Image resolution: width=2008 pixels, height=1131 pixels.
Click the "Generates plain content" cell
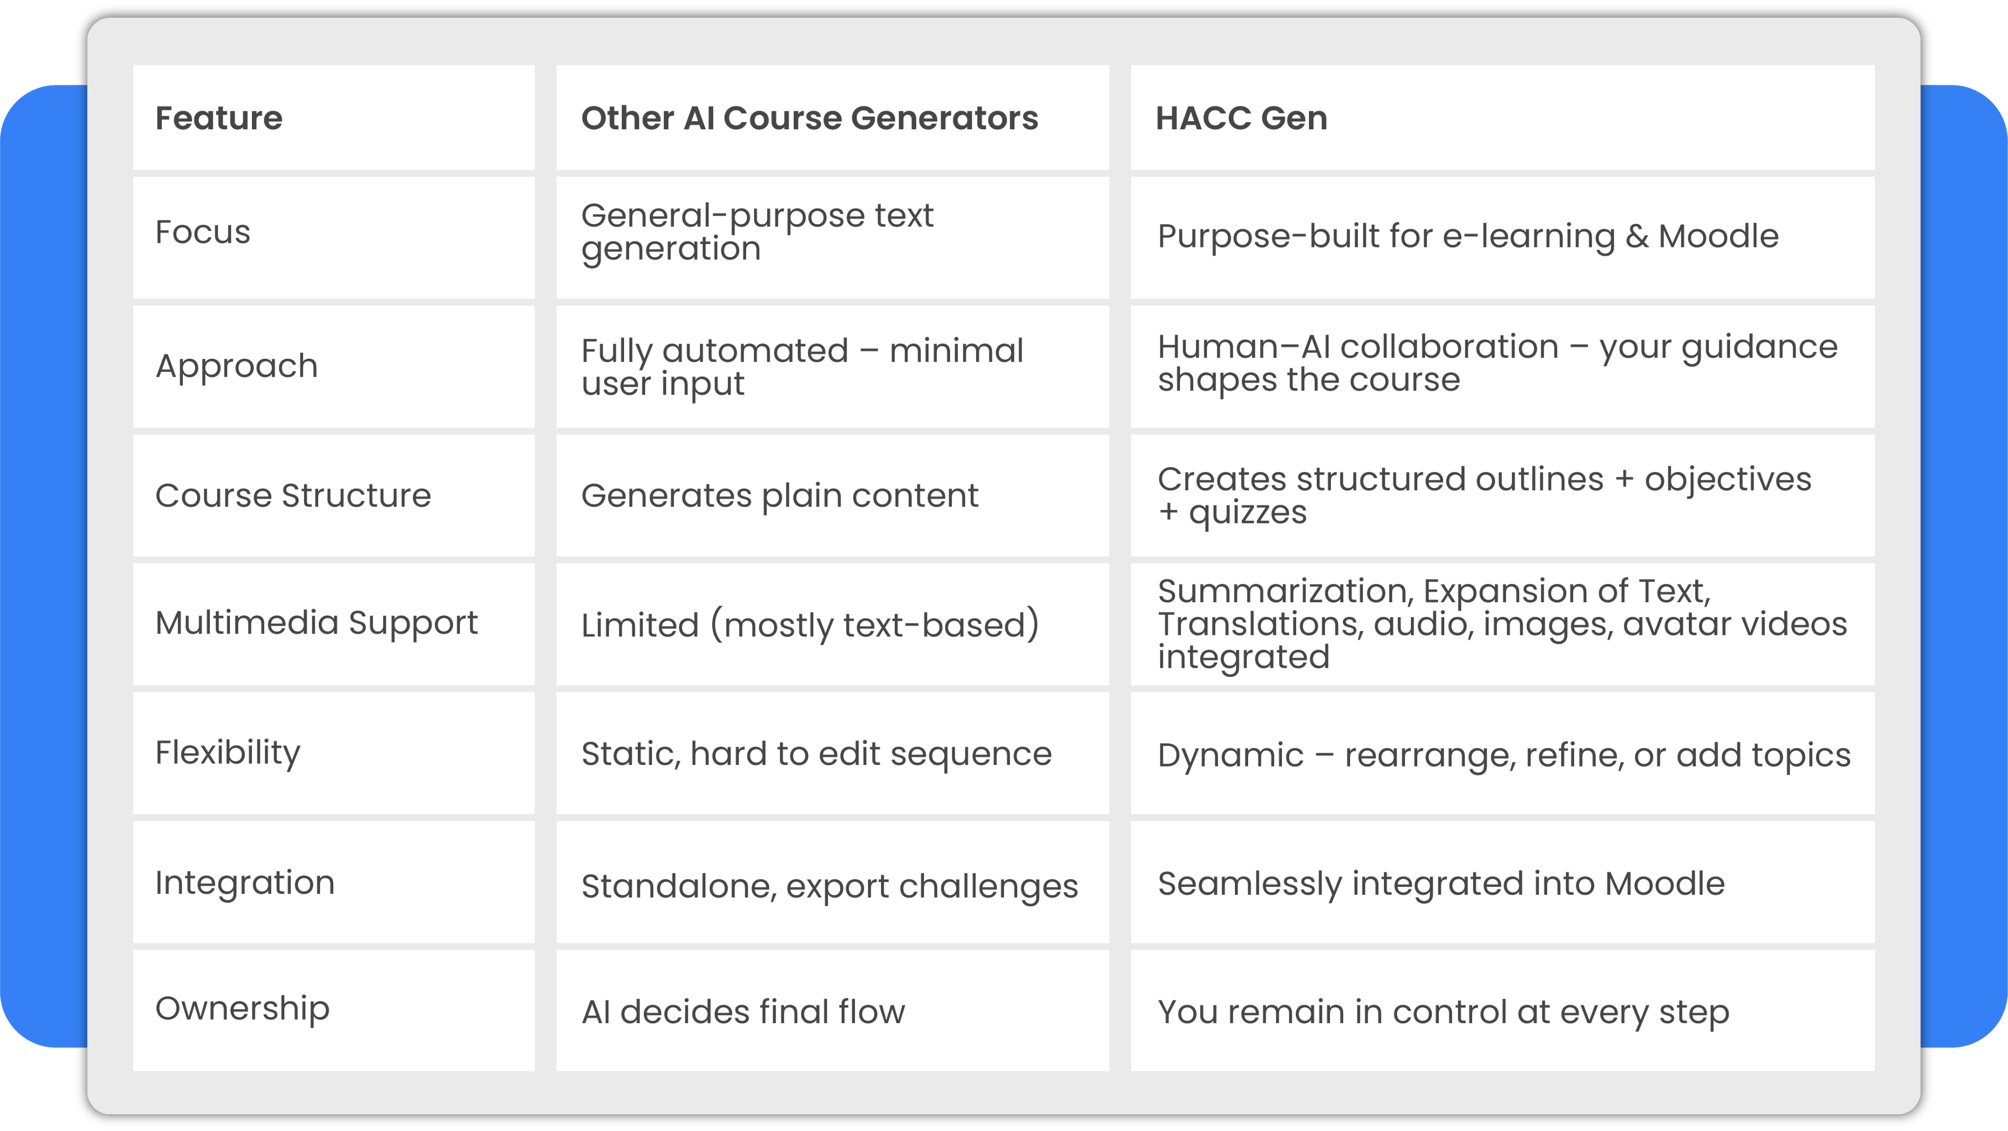[779, 495]
